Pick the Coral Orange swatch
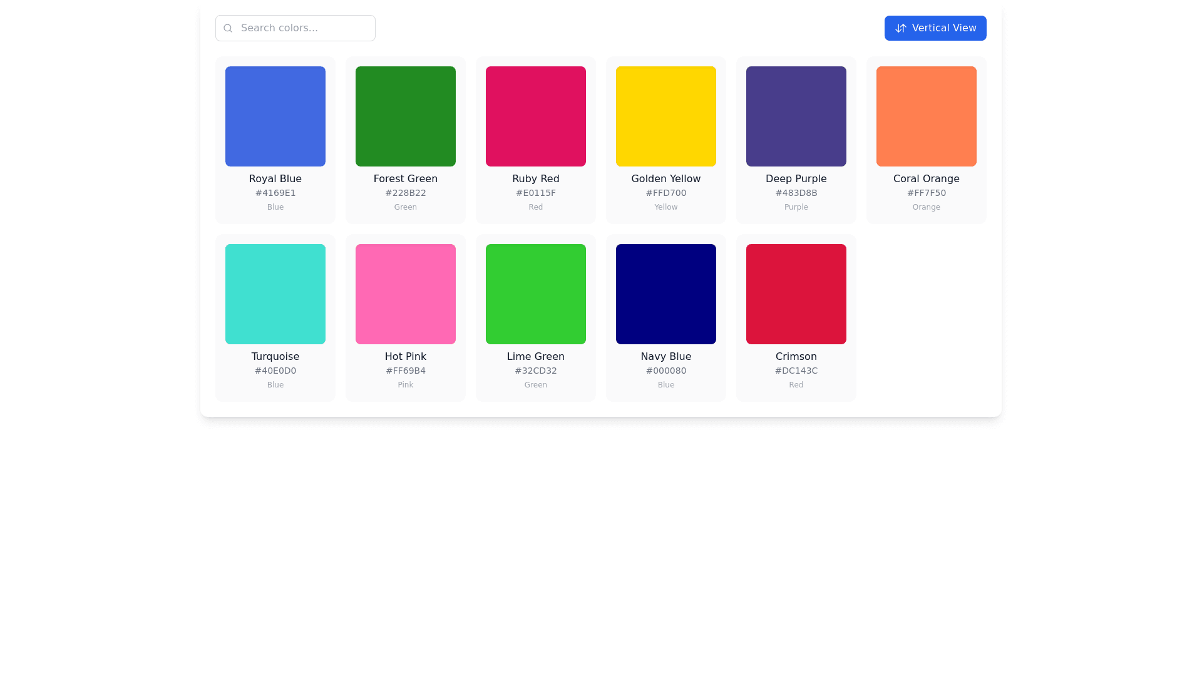Viewport: 1202px width, 676px height. point(926,116)
